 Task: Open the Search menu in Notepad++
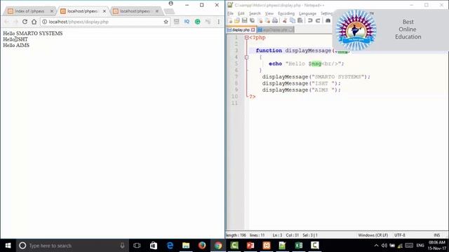(x=255, y=13)
